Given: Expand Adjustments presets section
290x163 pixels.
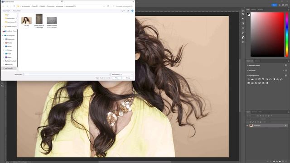Looking at the screenshot, I should click(247, 65).
